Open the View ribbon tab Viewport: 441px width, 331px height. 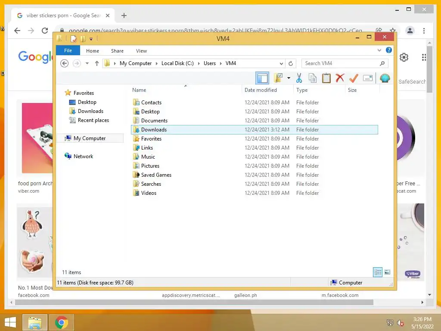tap(141, 51)
